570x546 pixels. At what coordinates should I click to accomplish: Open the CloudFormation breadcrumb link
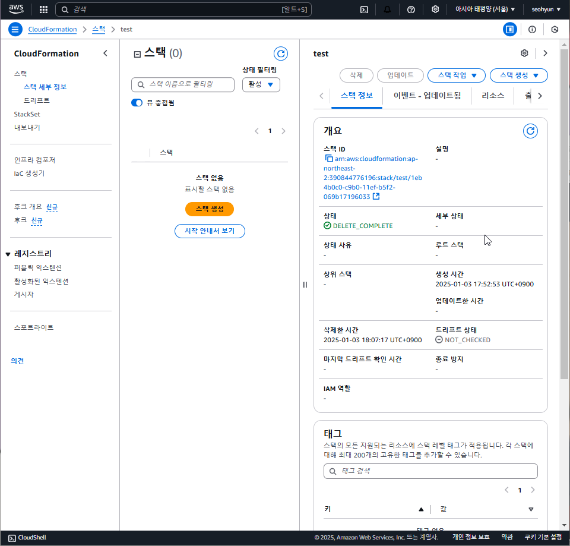(52, 30)
